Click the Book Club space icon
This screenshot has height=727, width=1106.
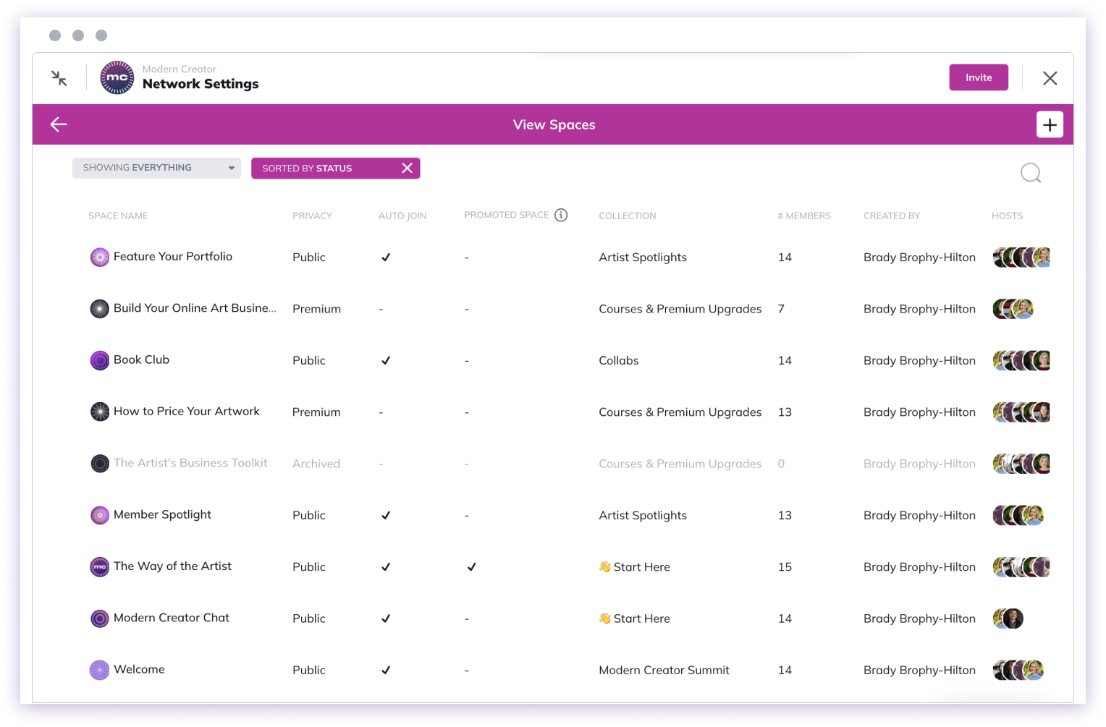(100, 360)
